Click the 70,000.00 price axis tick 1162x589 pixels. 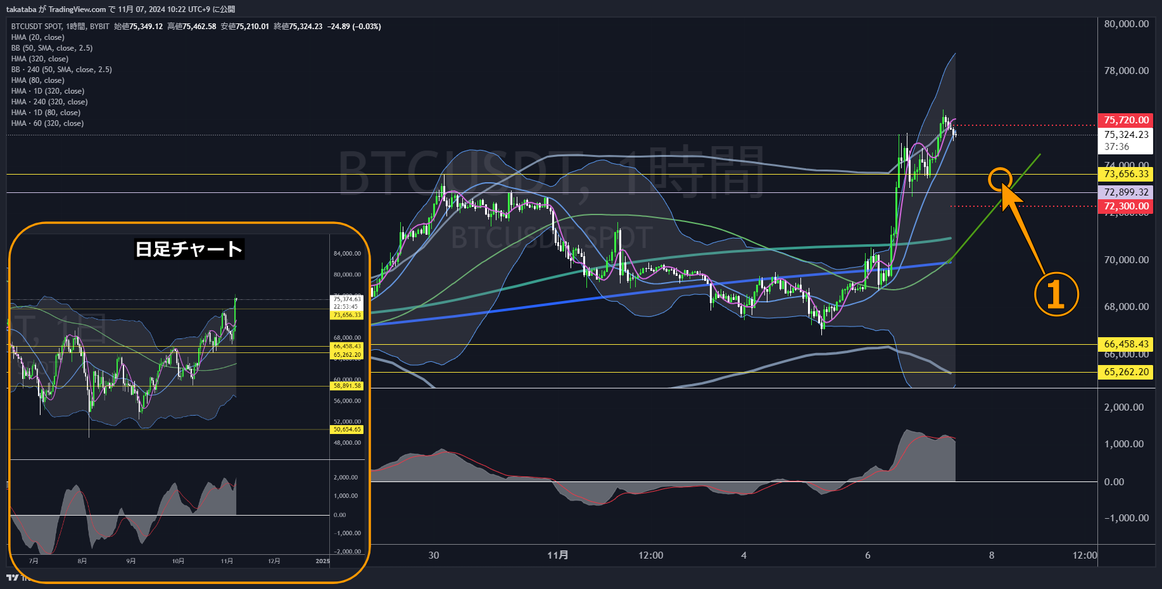(1126, 260)
